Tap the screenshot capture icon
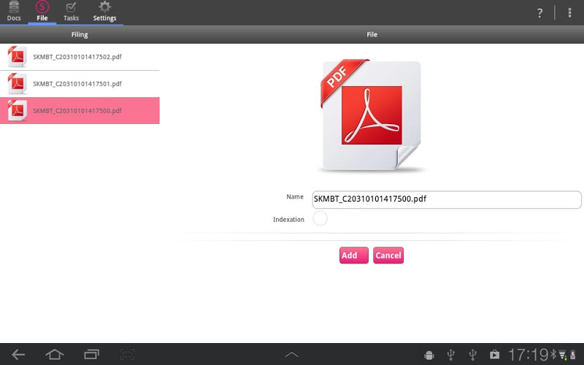Image resolution: width=584 pixels, height=365 pixels. pyautogui.click(x=127, y=354)
